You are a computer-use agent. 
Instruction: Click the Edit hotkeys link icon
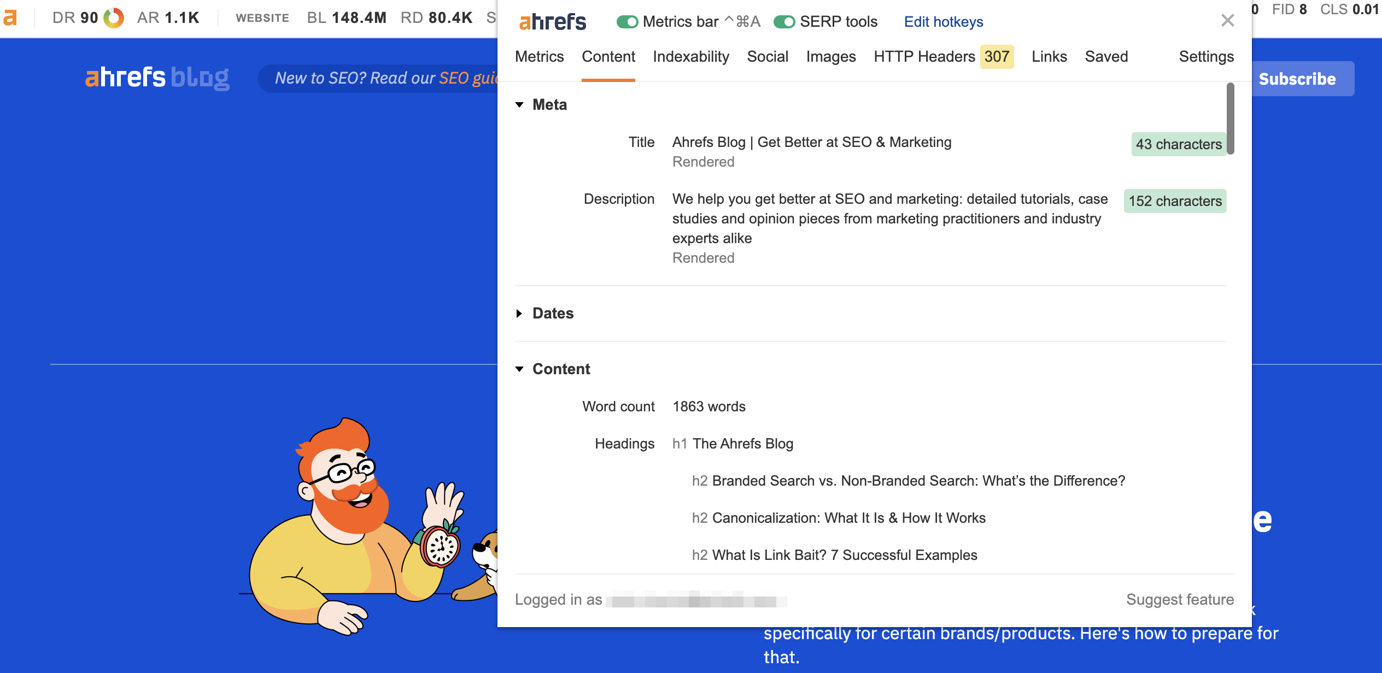click(x=945, y=20)
